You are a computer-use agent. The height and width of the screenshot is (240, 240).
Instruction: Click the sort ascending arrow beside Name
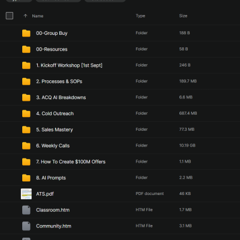click(25, 16)
